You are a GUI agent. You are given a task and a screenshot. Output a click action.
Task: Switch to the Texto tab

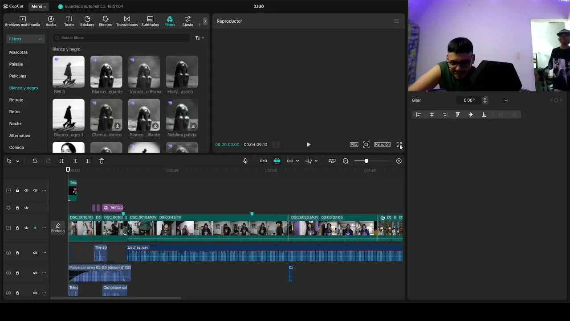69,21
